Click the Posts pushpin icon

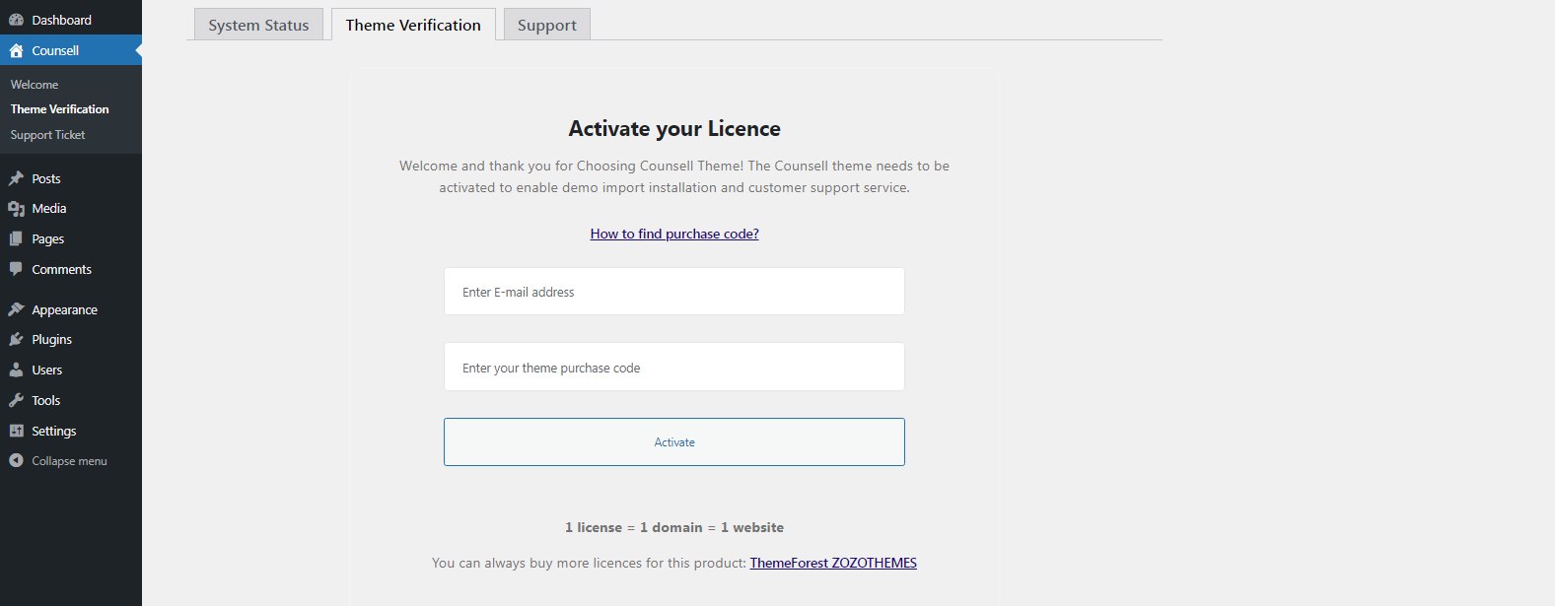click(x=16, y=178)
